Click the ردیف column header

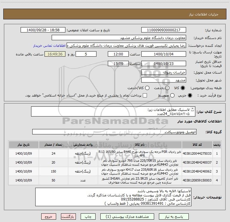[217, 145]
